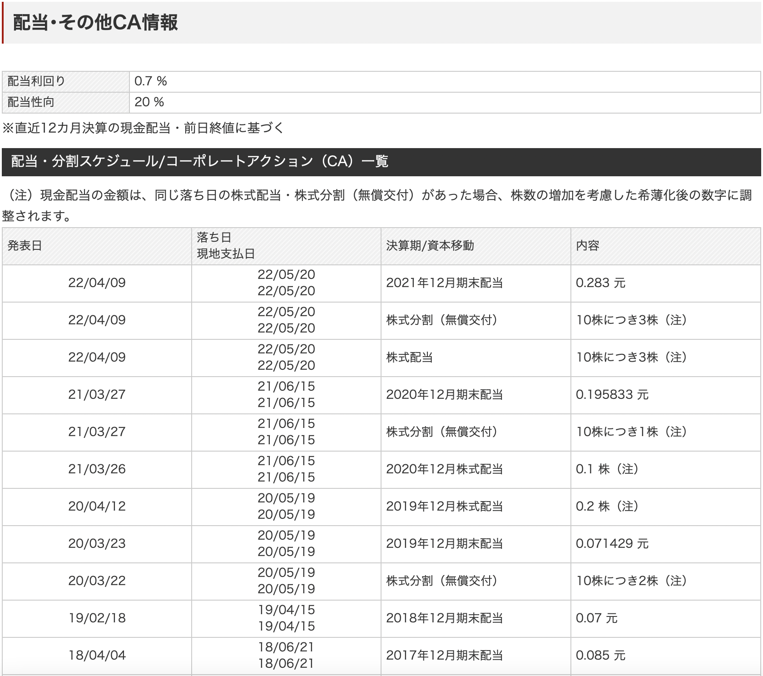763x676 pixels.
Task: Select 2018年12月期末配当 row entry
Action: 445,618
